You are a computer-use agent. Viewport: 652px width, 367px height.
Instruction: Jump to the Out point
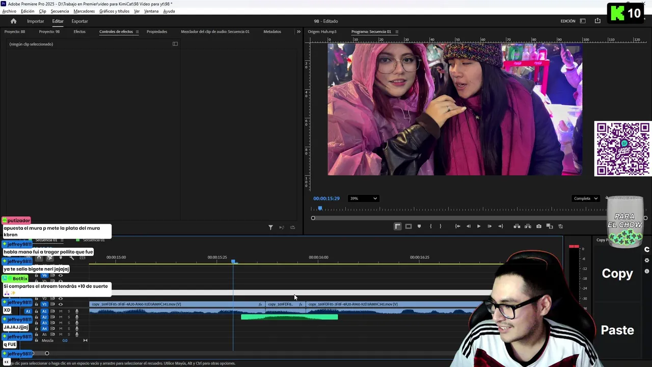coord(500,226)
